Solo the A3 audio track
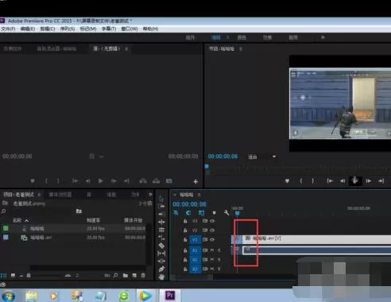The image size is (391, 302). pos(219,269)
